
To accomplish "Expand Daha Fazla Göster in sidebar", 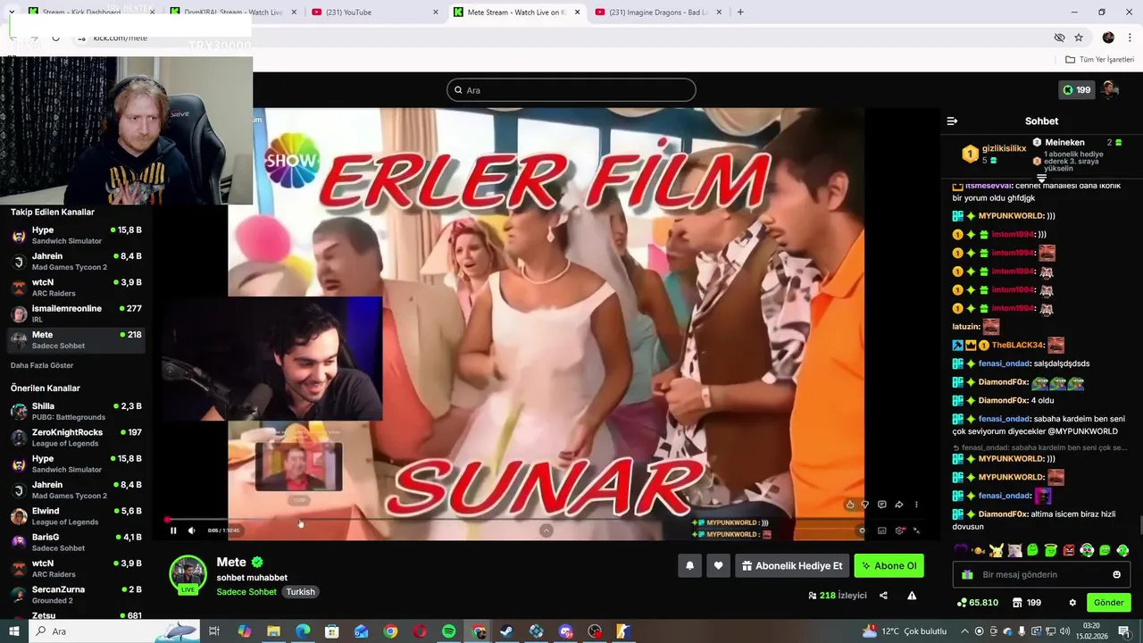I will click(42, 365).
